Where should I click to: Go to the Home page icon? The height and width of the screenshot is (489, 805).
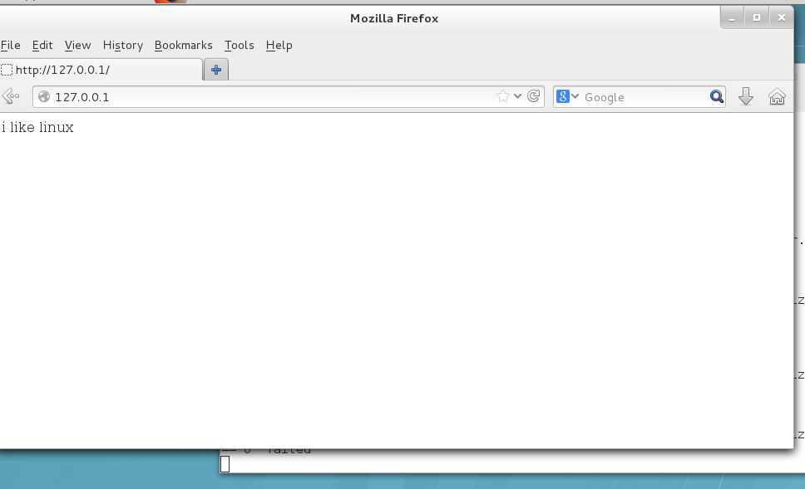(x=777, y=97)
